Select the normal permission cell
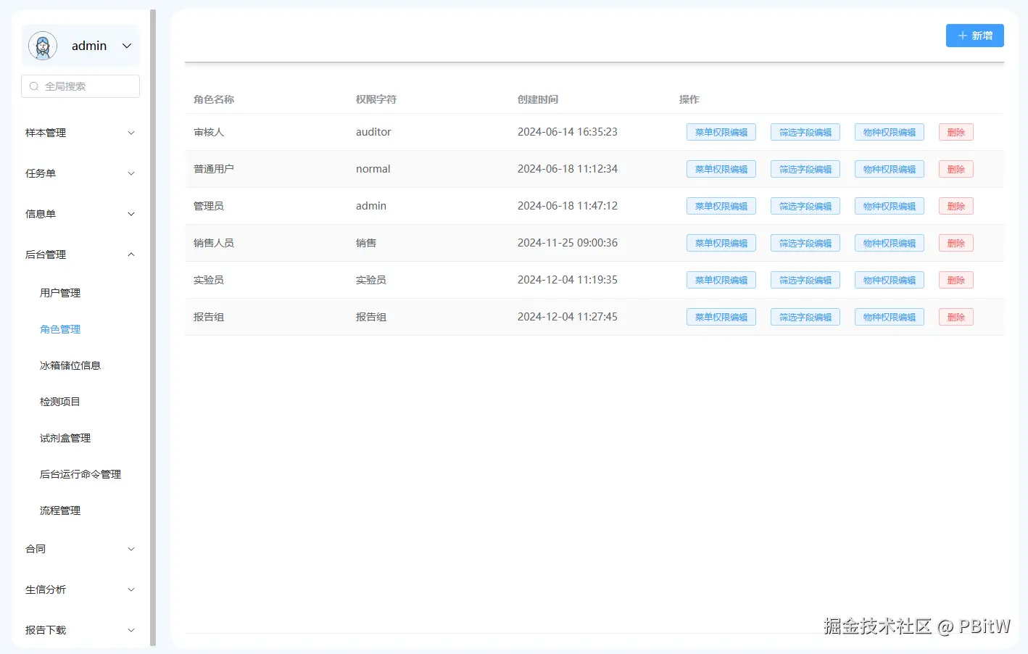This screenshot has height=654, width=1028. [373, 169]
